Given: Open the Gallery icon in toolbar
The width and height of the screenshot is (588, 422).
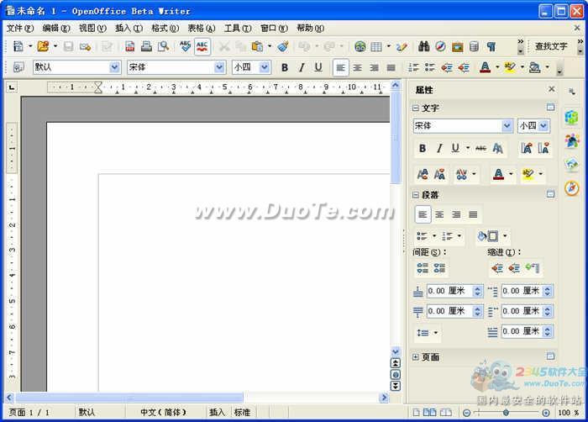Looking at the screenshot, I should pos(457,46).
